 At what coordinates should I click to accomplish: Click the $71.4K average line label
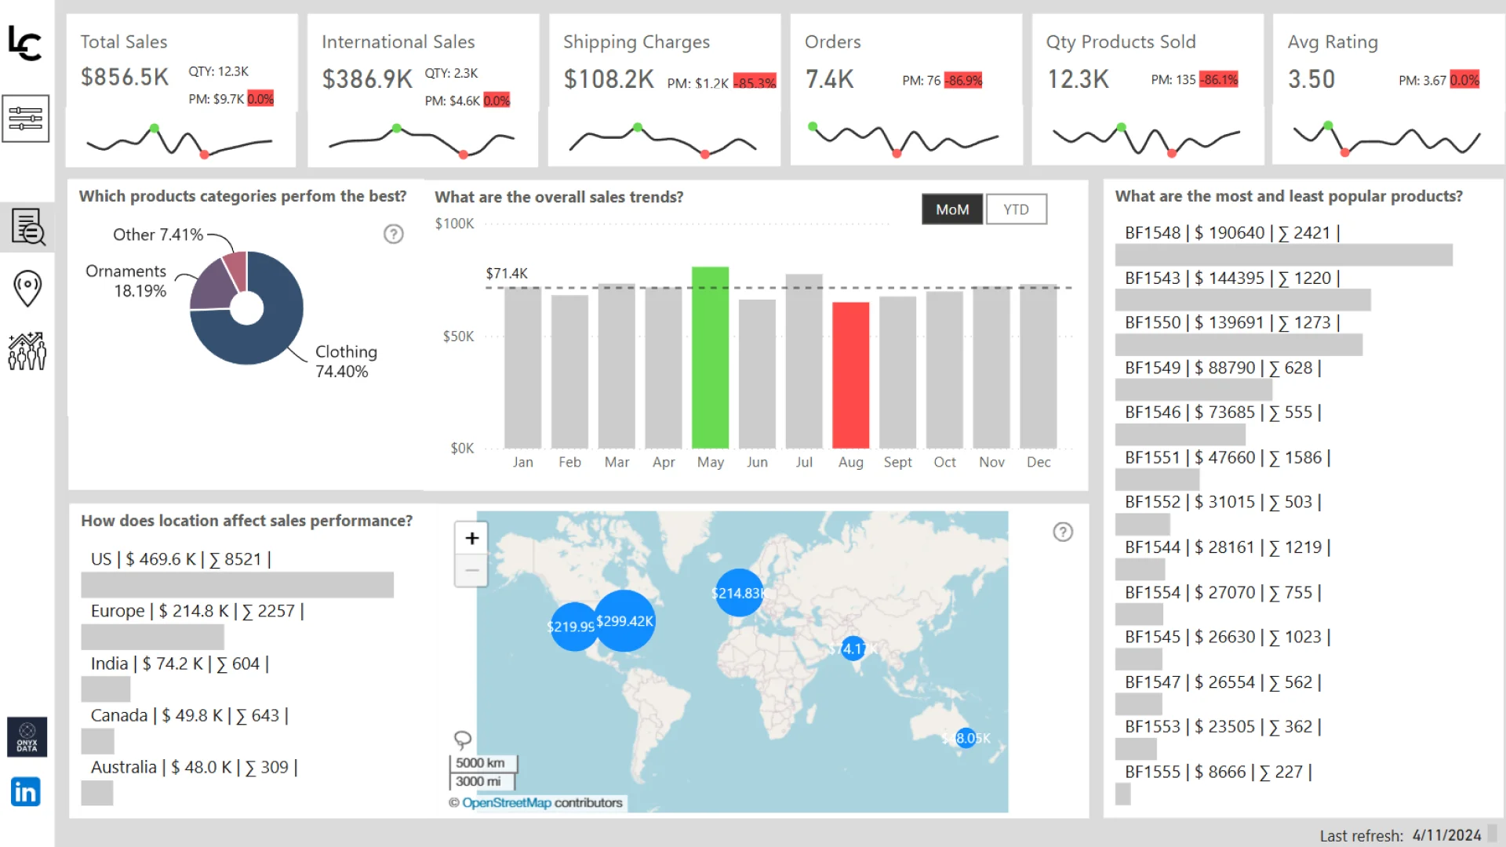(507, 273)
